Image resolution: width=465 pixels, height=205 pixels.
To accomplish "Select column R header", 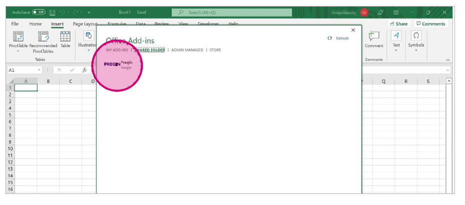I will [x=406, y=81].
